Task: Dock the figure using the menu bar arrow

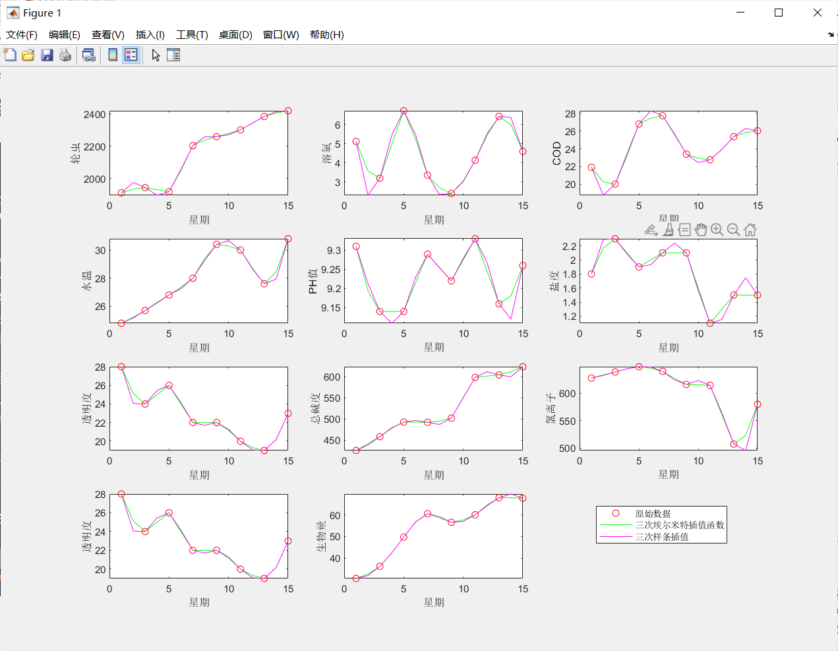Action: tap(831, 35)
